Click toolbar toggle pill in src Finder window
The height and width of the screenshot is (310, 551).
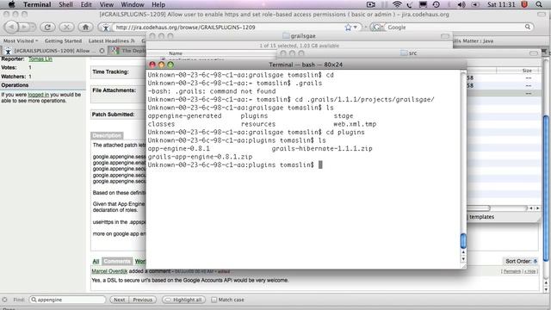tap(534, 53)
